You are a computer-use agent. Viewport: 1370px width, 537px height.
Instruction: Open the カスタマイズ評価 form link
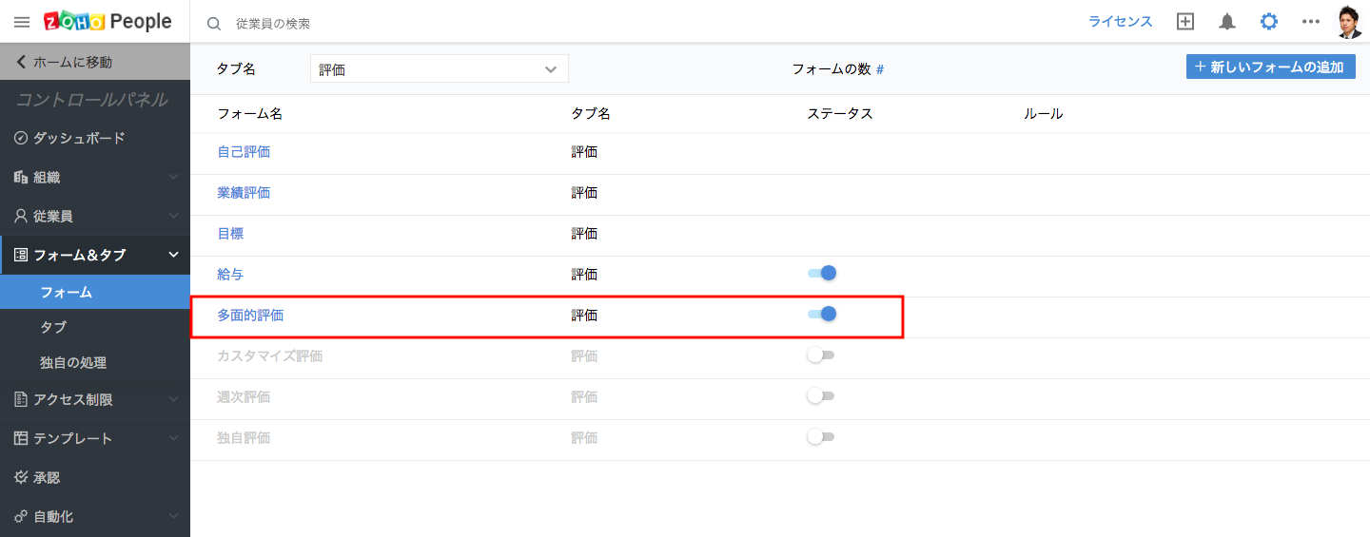pos(270,356)
